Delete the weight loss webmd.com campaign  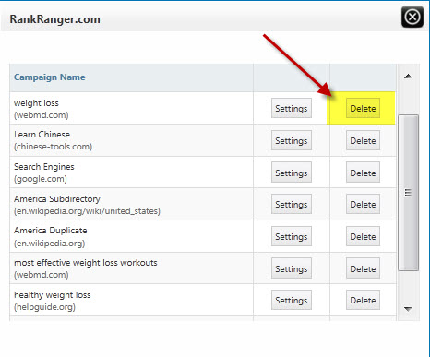363,108
